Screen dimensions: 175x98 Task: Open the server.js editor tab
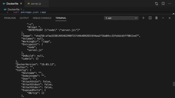(x=36, y=4)
